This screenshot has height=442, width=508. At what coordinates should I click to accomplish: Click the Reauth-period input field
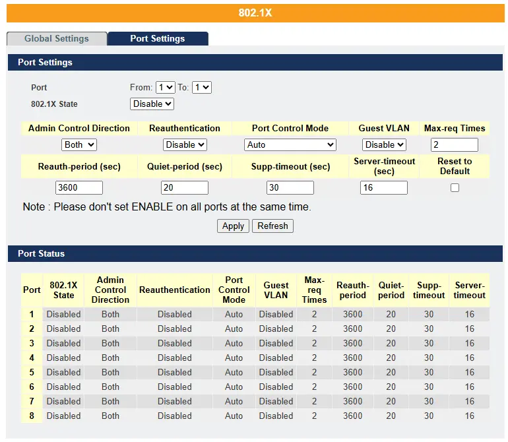79,187
